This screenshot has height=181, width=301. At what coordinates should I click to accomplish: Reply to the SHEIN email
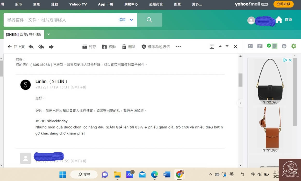(32, 47)
